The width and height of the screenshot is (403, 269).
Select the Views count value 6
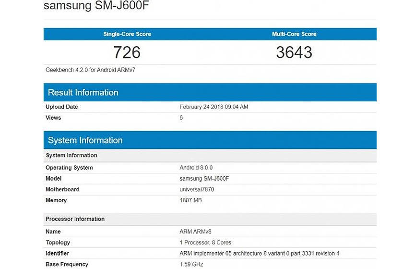coord(181,118)
